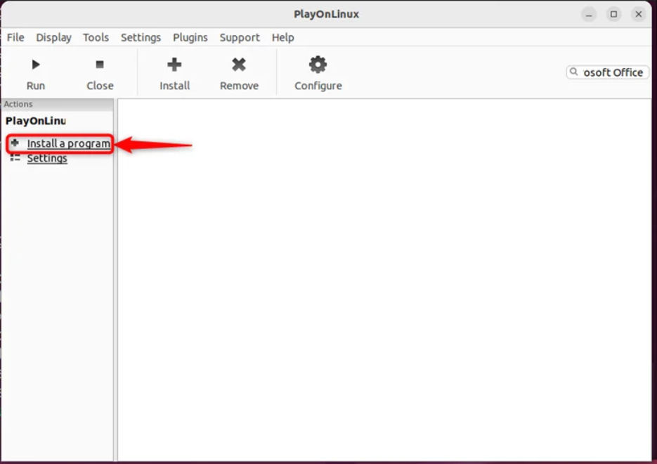Open Configure gear icon

point(318,65)
